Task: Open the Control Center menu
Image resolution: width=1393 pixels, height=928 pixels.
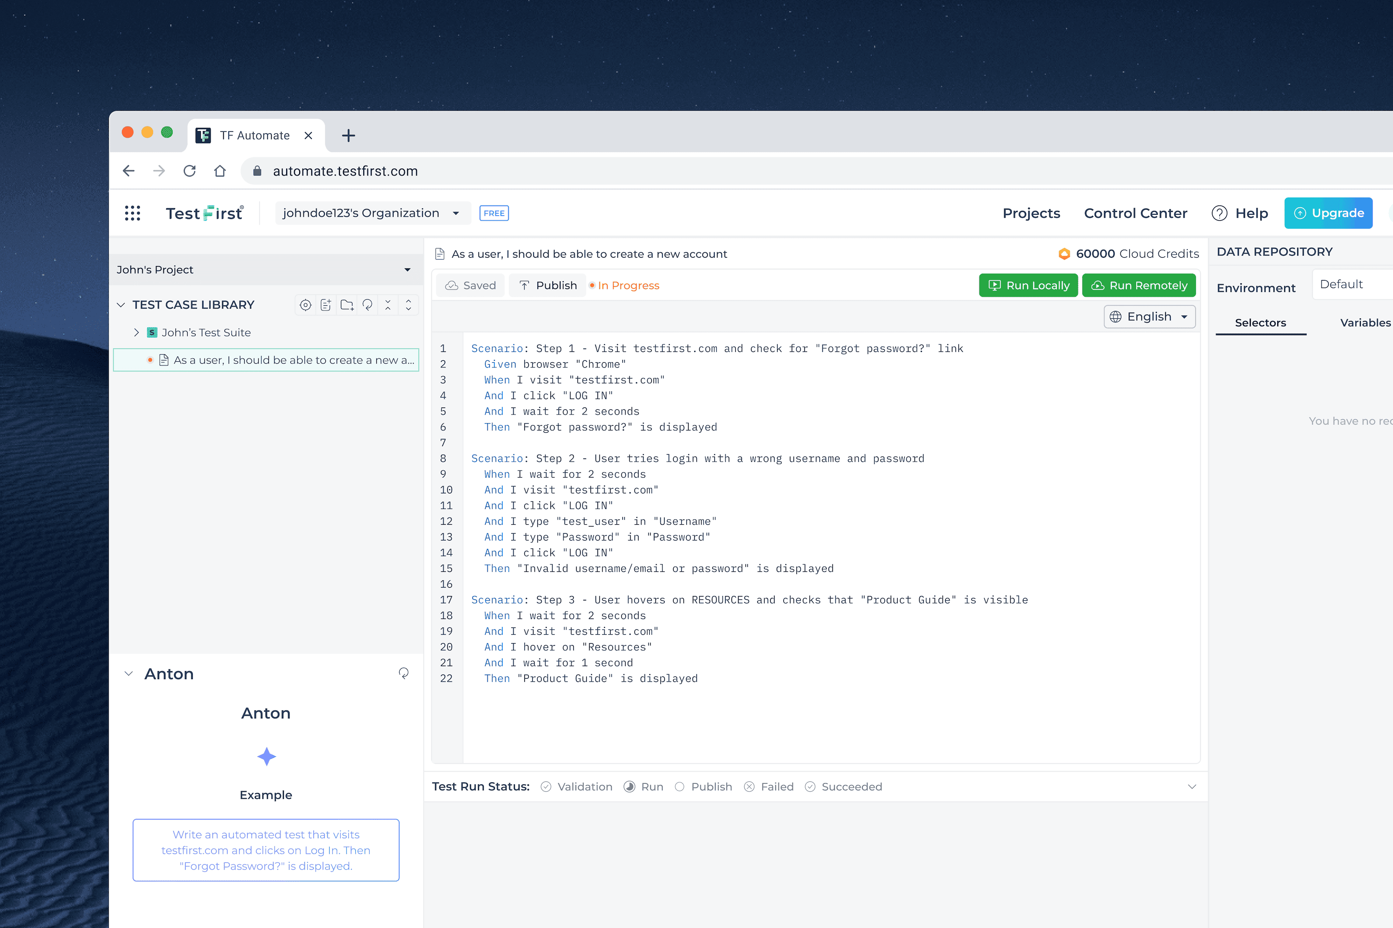Action: tap(1136, 213)
